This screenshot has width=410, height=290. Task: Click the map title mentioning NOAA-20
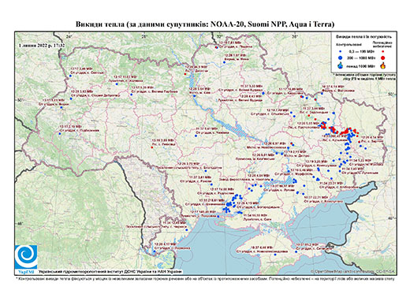(205, 24)
